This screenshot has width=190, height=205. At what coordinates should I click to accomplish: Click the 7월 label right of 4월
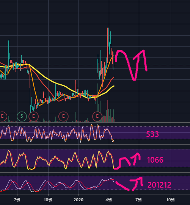139,200
